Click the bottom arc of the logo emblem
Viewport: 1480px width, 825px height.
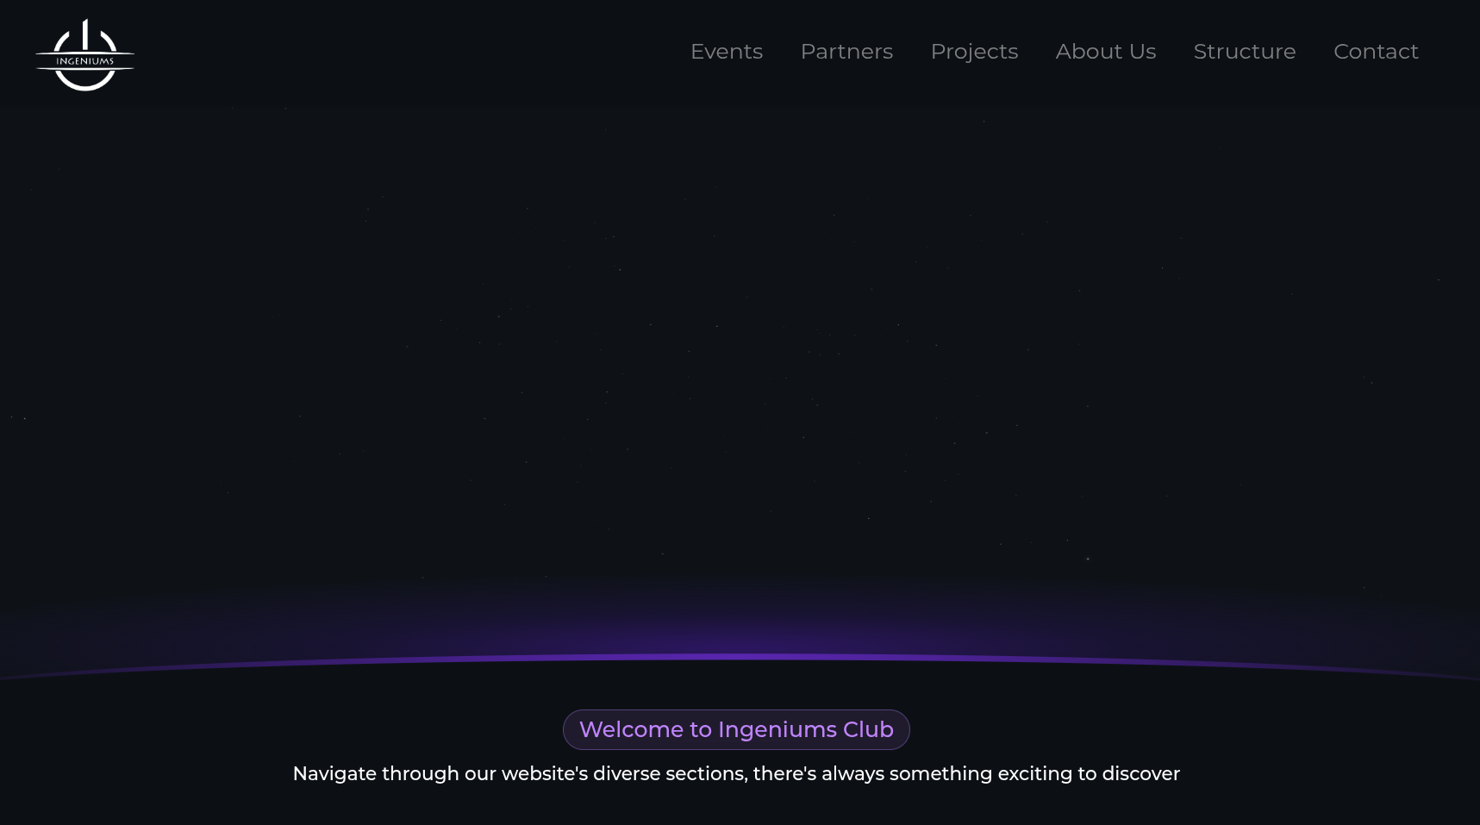pos(84,84)
